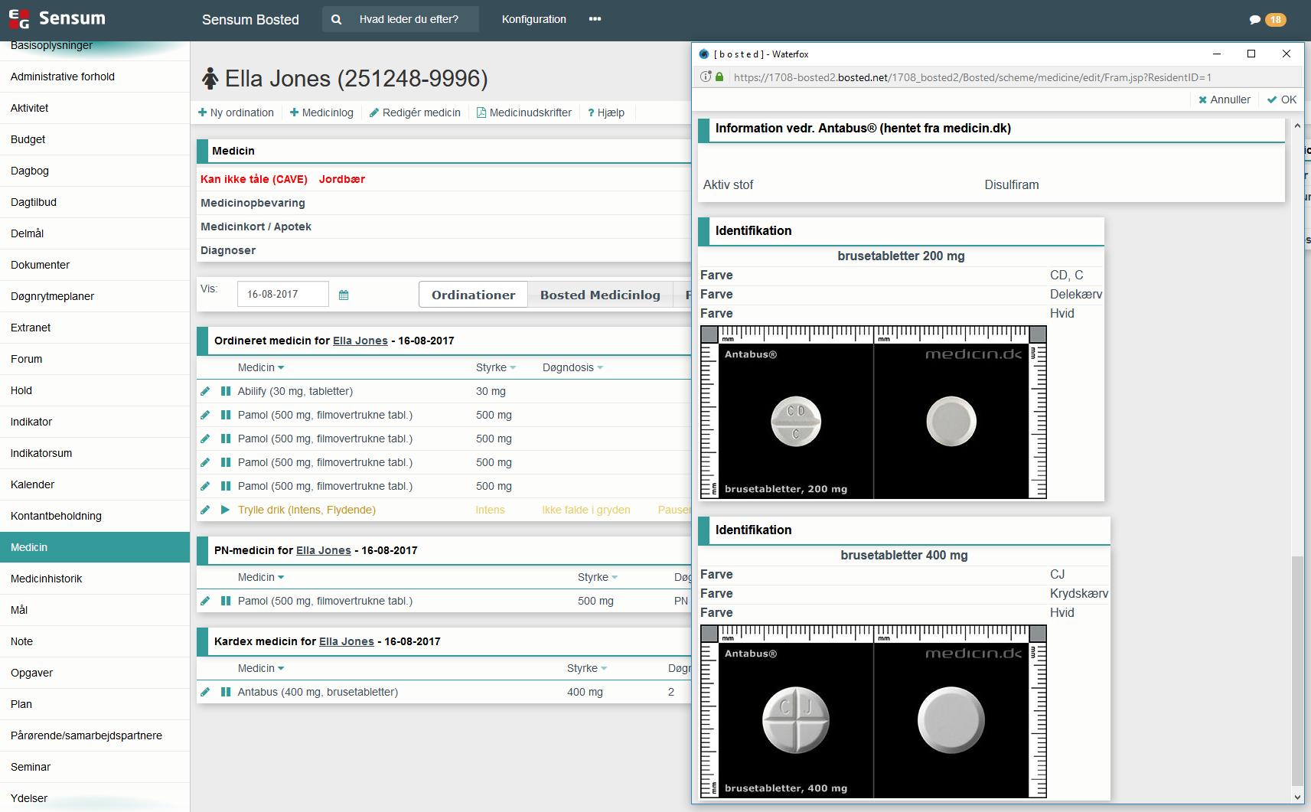Open Medicinudskrifter
The image size is (1311, 812).
[524, 113]
